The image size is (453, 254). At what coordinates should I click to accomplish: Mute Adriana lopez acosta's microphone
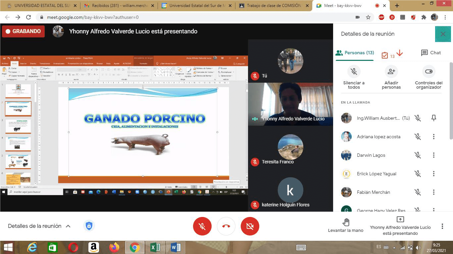418,137
